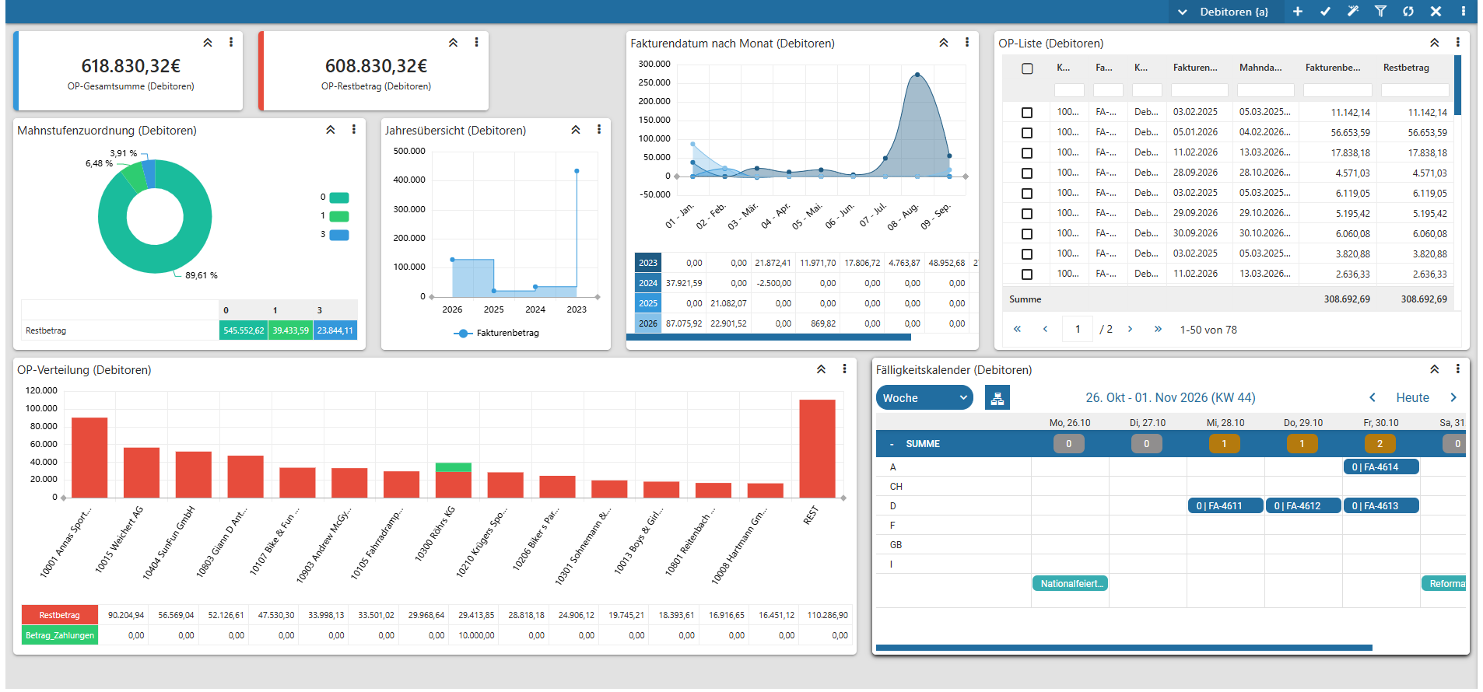Screen dimensions: 1483x692
Task: Open three-dot menu of OP-Liste widget
Action: 1457,43
